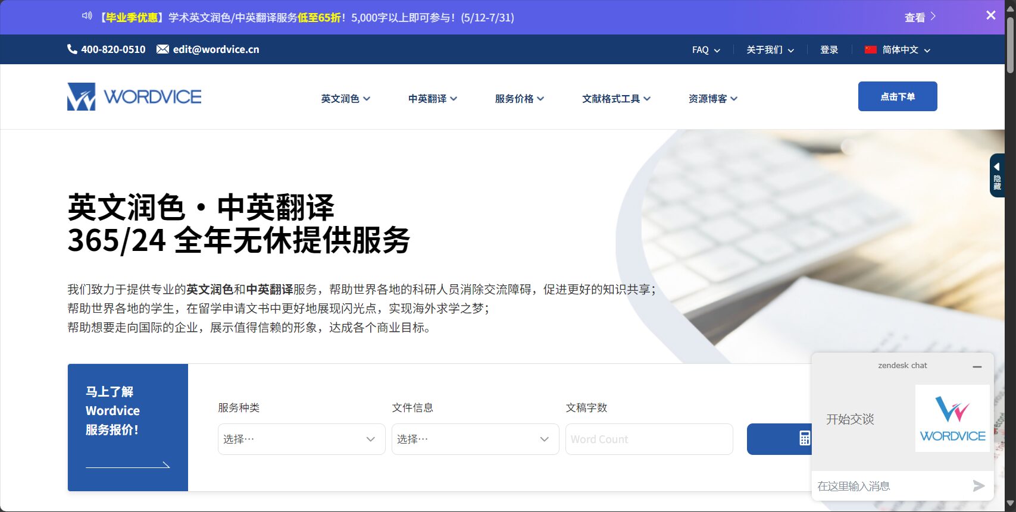This screenshot has height=512, width=1016.
Task: Open the 中英翻译 navigation menu
Action: [433, 99]
